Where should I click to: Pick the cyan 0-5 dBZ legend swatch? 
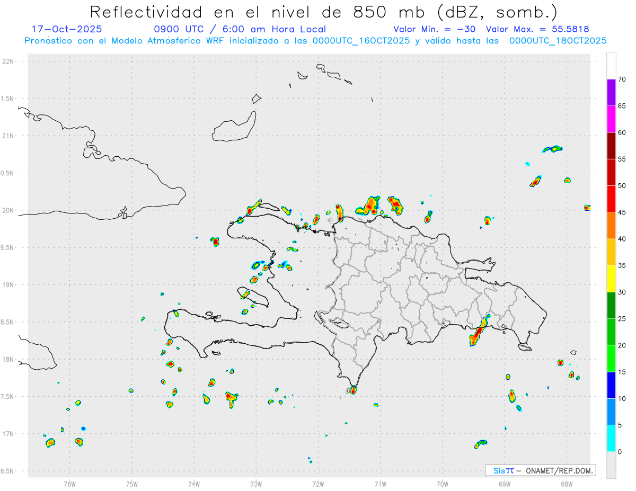[x=611, y=439]
